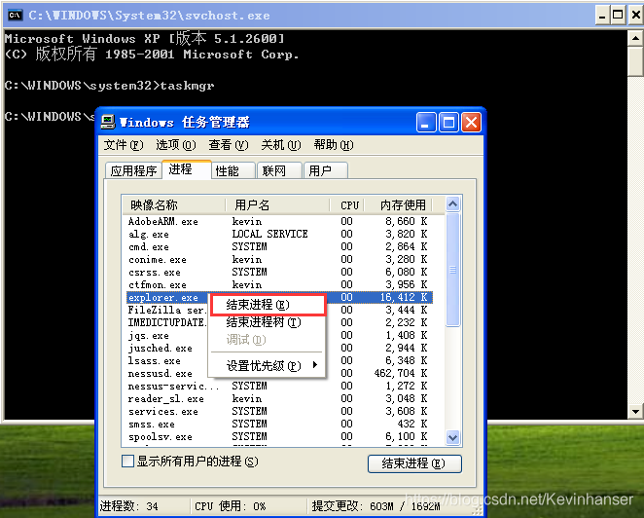644x518 pixels.
Task: Toggle 显示所有用户的进程 checkbox
Action: [x=127, y=462]
